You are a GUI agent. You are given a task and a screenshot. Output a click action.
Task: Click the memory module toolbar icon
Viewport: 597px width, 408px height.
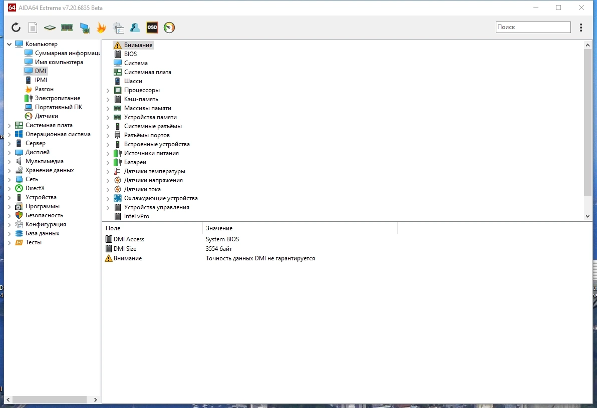[x=67, y=28]
